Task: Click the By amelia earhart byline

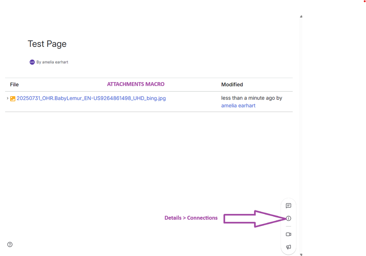Action: pyautogui.click(x=52, y=62)
